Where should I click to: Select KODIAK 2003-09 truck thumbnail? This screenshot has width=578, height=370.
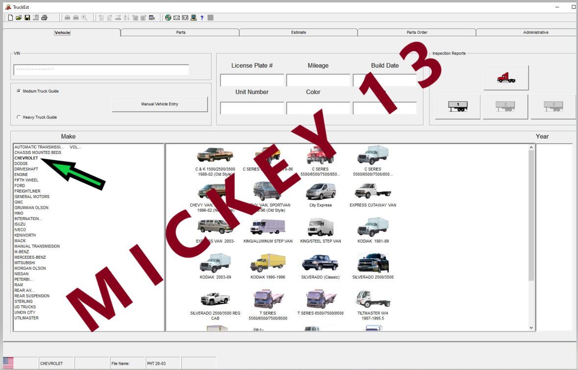215,263
